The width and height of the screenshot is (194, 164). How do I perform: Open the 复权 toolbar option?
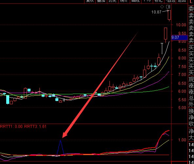pos(90,1)
